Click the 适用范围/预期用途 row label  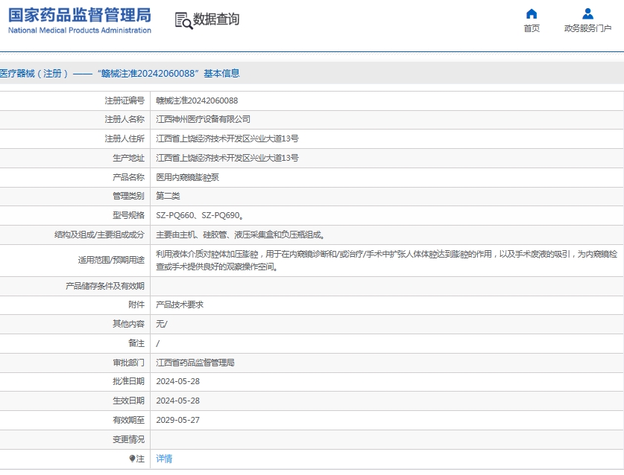tap(111, 261)
